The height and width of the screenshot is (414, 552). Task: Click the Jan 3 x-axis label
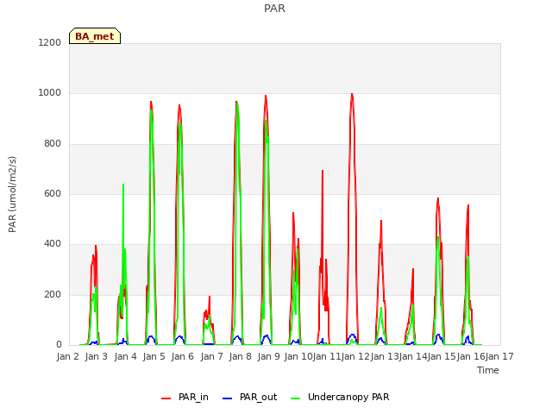97,356
